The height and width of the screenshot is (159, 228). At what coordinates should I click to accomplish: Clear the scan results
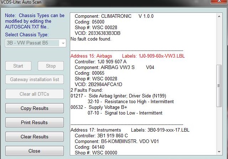35,137
